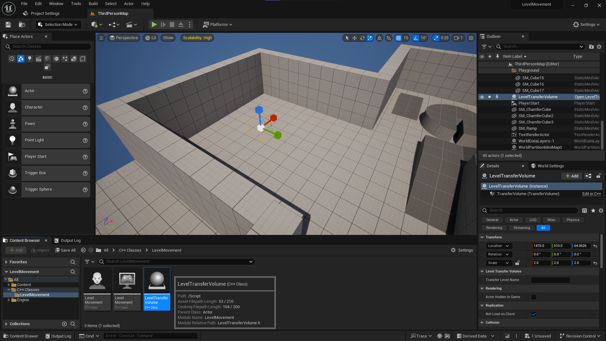Open the Selection Mode dropdown
Image resolution: width=606 pixels, height=341 pixels.
point(58,25)
